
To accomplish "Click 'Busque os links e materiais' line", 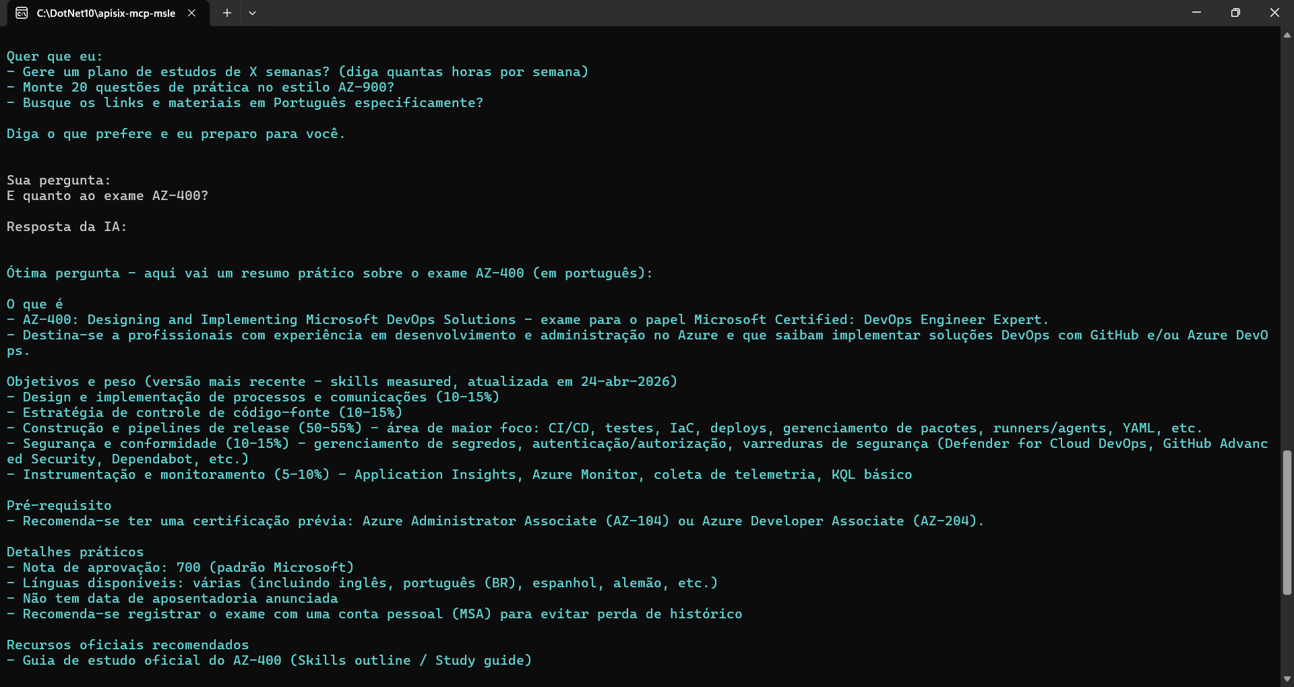I will [x=245, y=103].
